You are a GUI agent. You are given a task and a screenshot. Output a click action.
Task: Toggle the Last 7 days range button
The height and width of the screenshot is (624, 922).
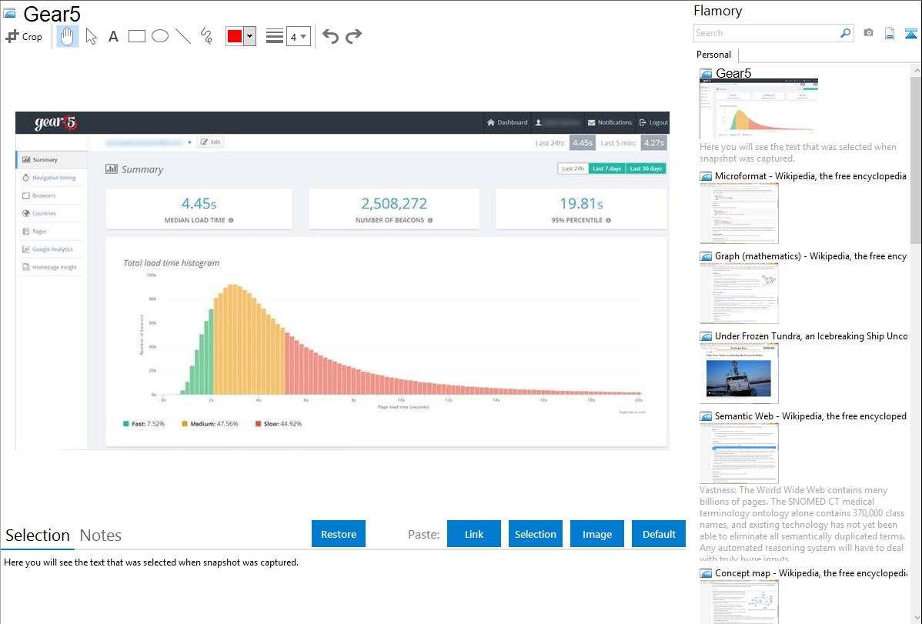pos(606,169)
